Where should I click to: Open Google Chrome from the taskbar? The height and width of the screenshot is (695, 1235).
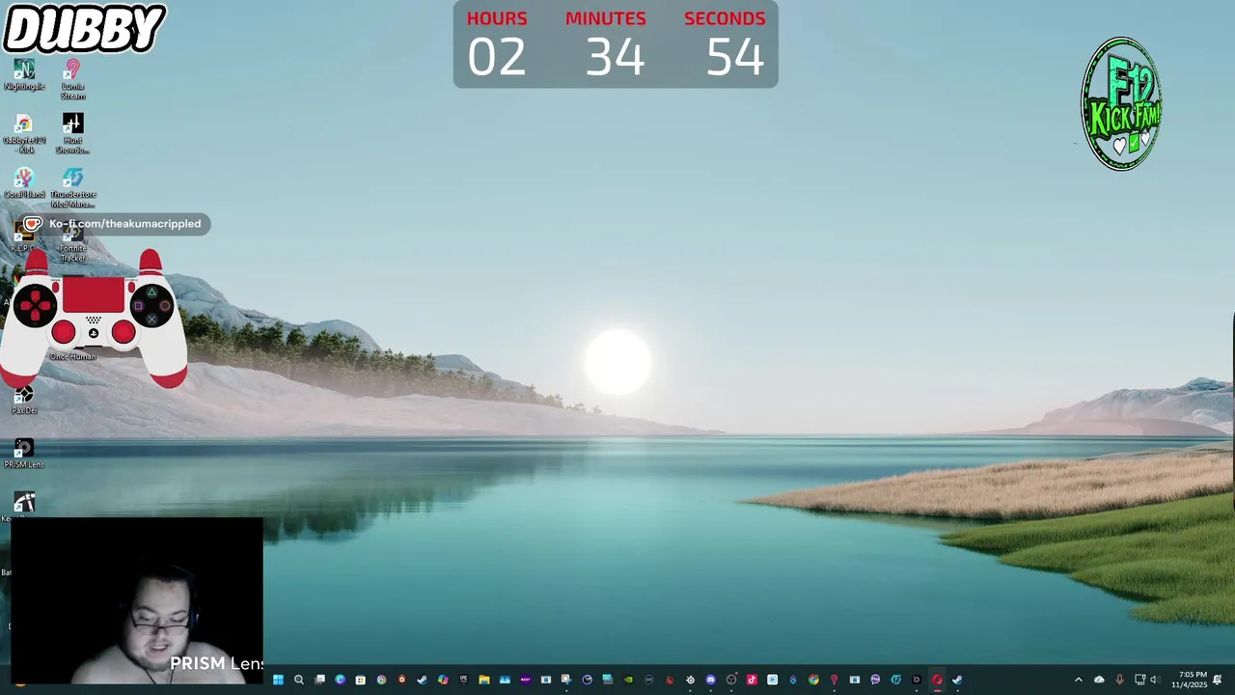coord(813,680)
